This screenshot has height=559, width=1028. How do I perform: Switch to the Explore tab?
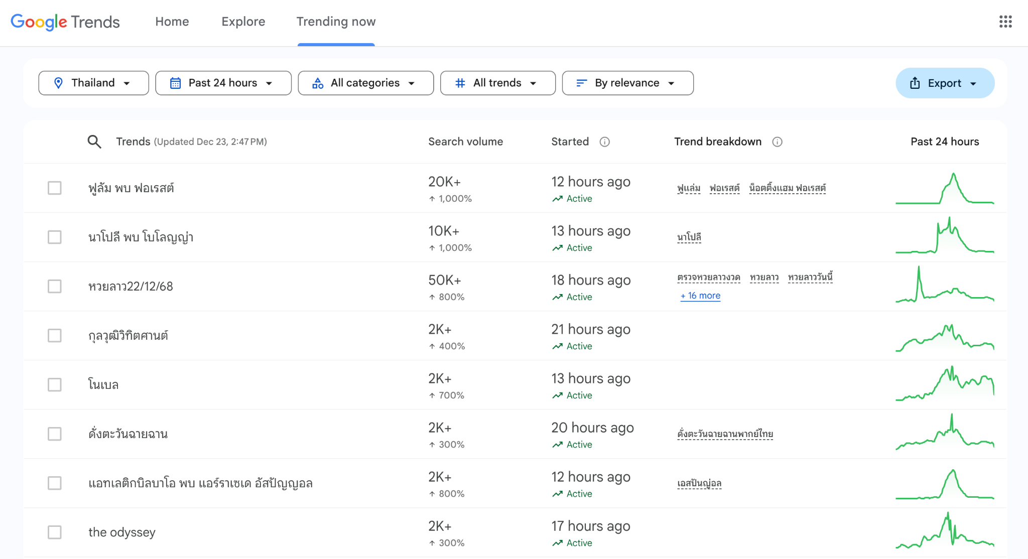[243, 22]
